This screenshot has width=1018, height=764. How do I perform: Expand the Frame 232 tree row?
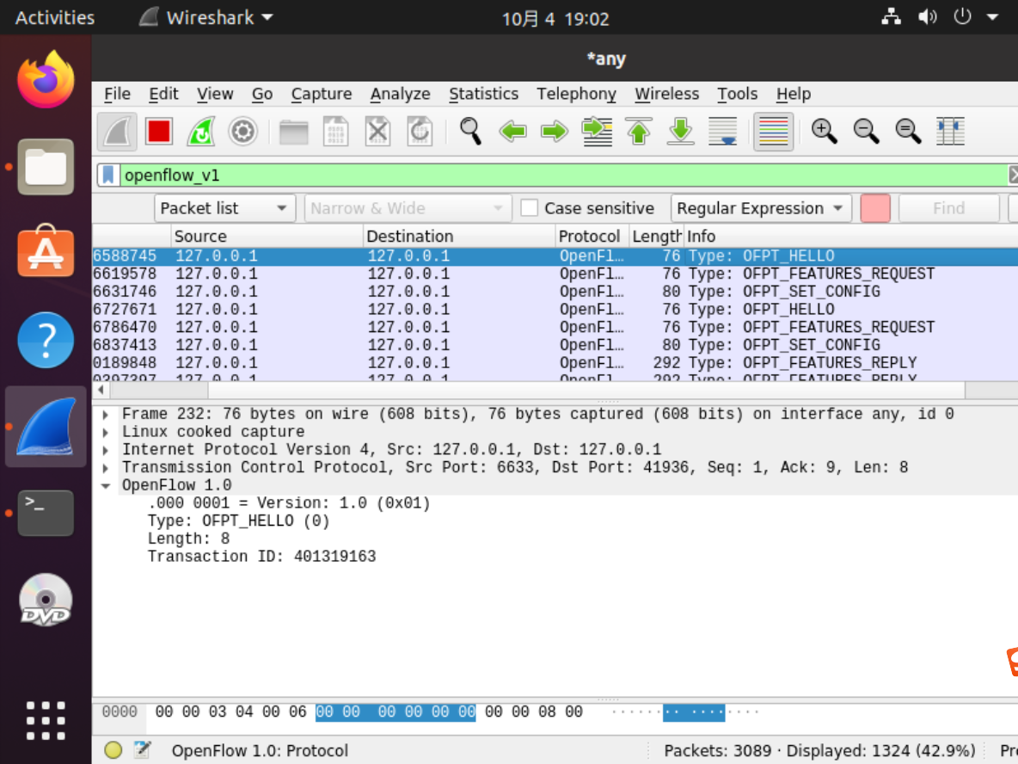pyautogui.click(x=105, y=414)
